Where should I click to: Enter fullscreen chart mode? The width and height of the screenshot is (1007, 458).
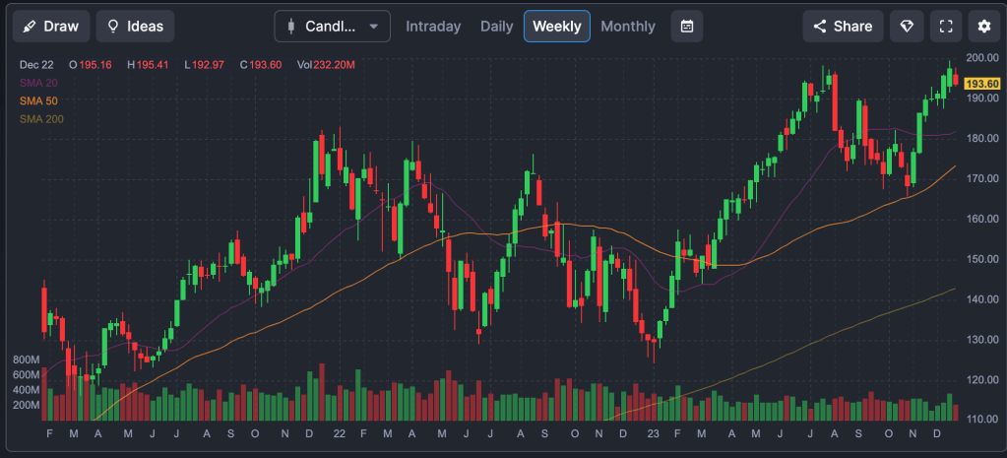click(945, 27)
